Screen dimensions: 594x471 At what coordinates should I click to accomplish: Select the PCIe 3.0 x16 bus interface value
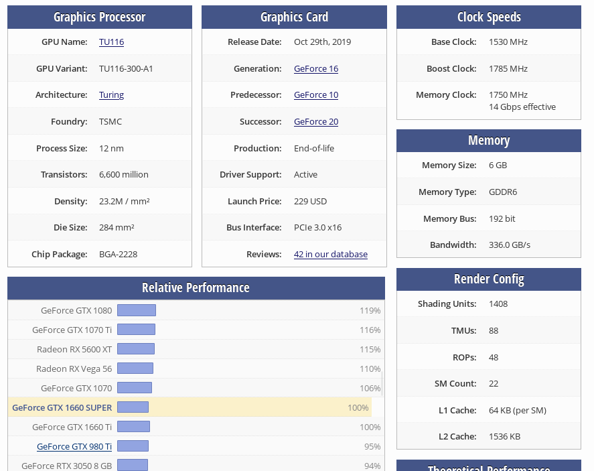318,227
